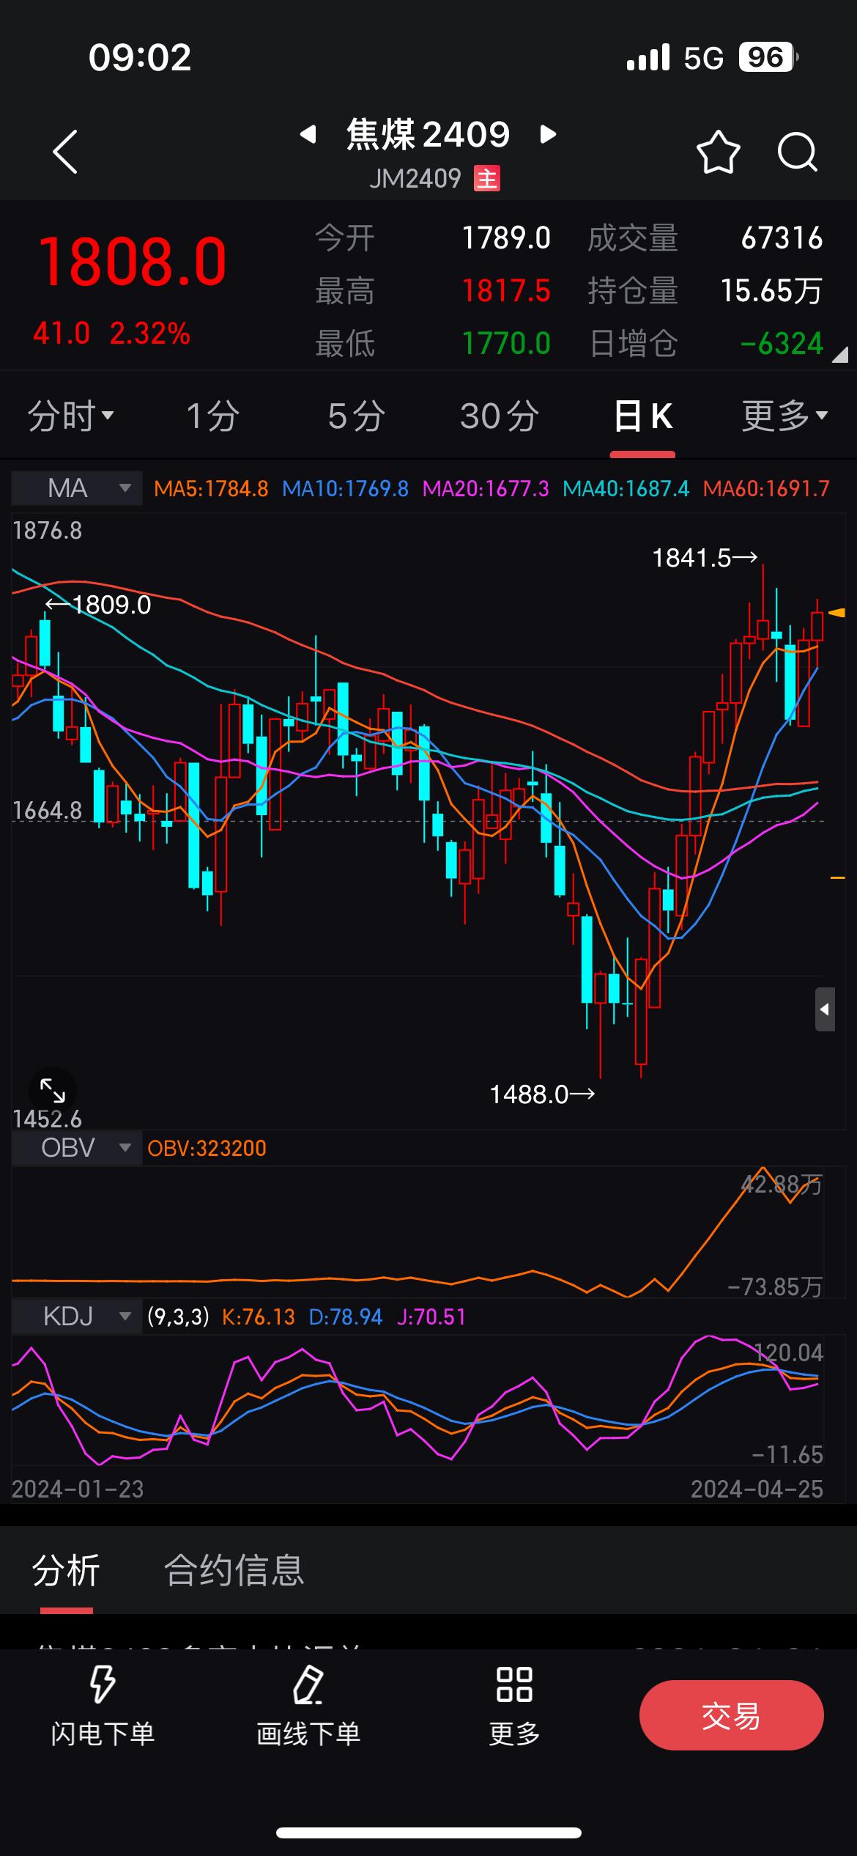The height and width of the screenshot is (1856, 857).
Task: Open search with magnifier icon
Action: pyautogui.click(x=797, y=152)
